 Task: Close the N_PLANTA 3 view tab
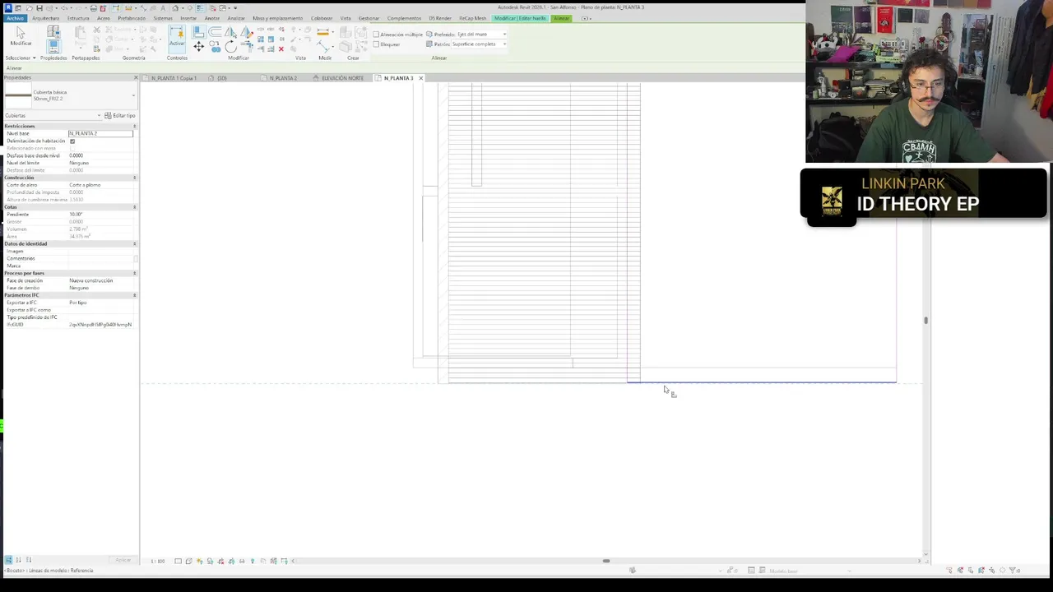click(x=420, y=78)
